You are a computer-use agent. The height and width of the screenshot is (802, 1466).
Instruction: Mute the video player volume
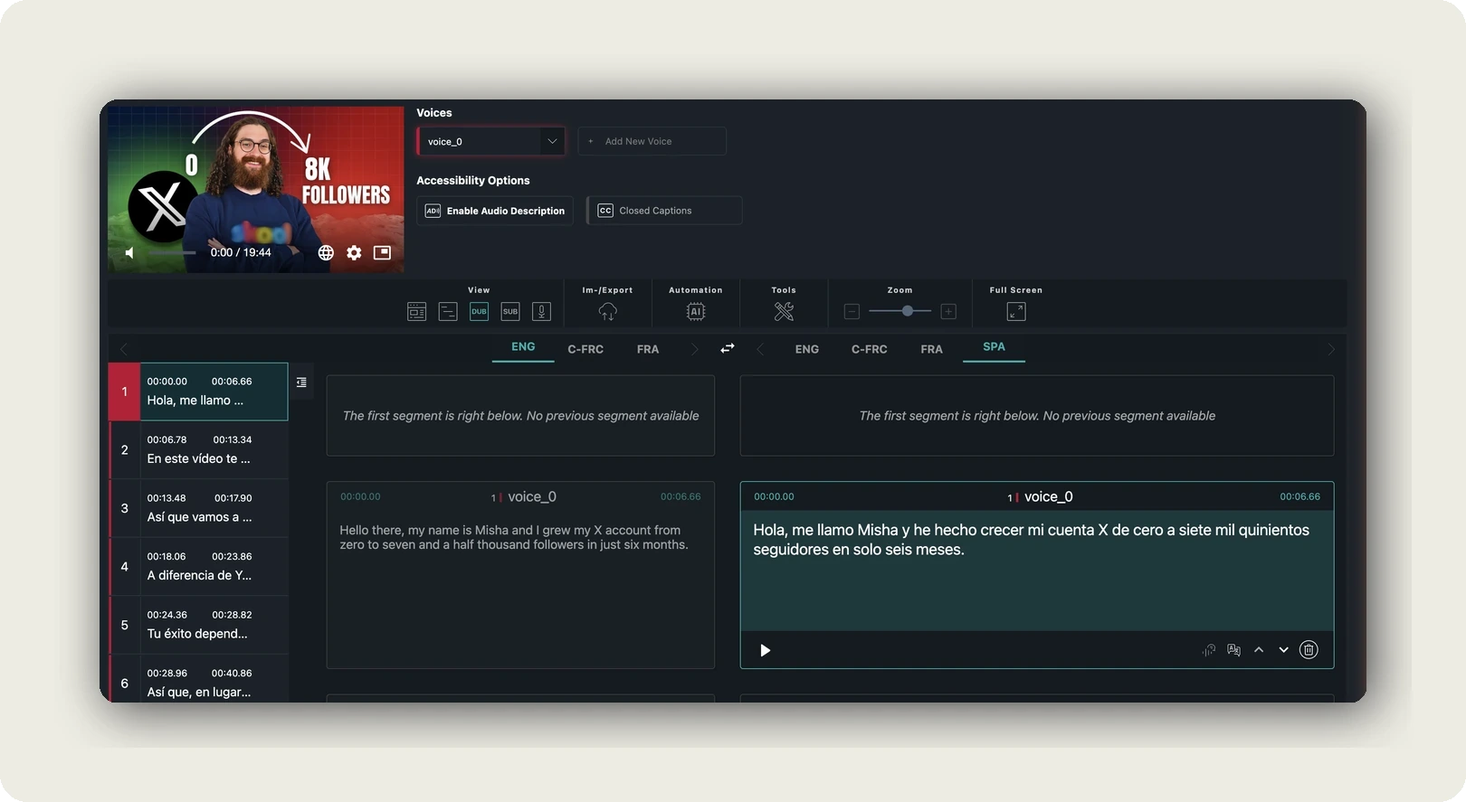click(130, 252)
